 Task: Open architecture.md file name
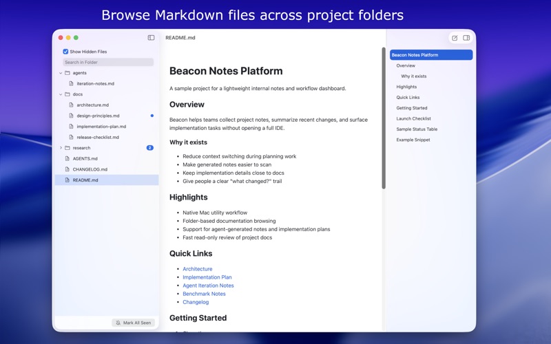point(93,105)
